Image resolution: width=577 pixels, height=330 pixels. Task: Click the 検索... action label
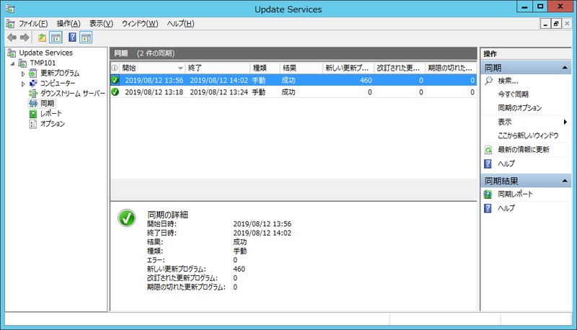(x=508, y=81)
